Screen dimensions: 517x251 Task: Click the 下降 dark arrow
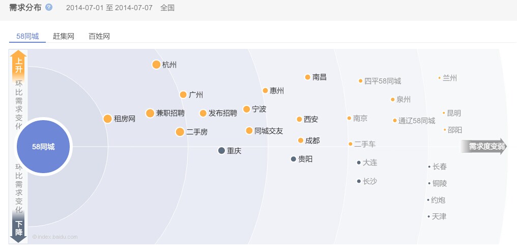pyautogui.click(x=19, y=228)
